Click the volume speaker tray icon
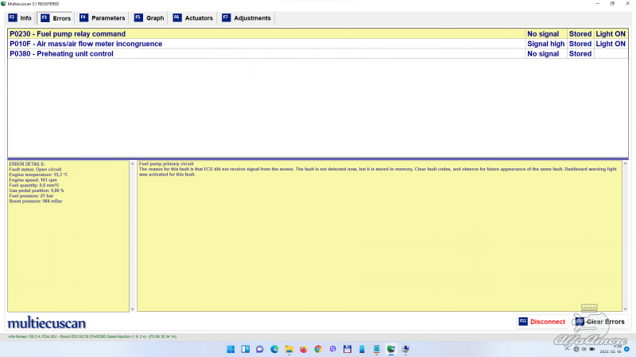Screen dimensions: 636x357 pyautogui.click(x=584, y=349)
